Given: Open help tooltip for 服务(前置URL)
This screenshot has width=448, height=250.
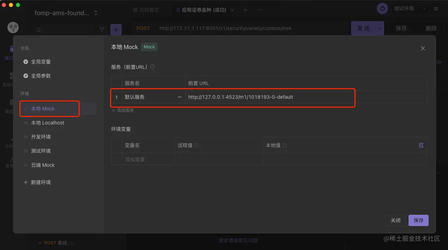Looking at the screenshot, I should (x=153, y=67).
